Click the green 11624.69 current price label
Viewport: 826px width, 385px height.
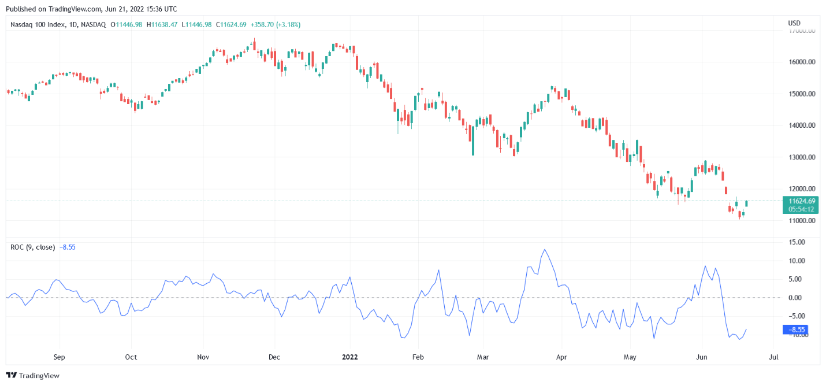pos(802,201)
